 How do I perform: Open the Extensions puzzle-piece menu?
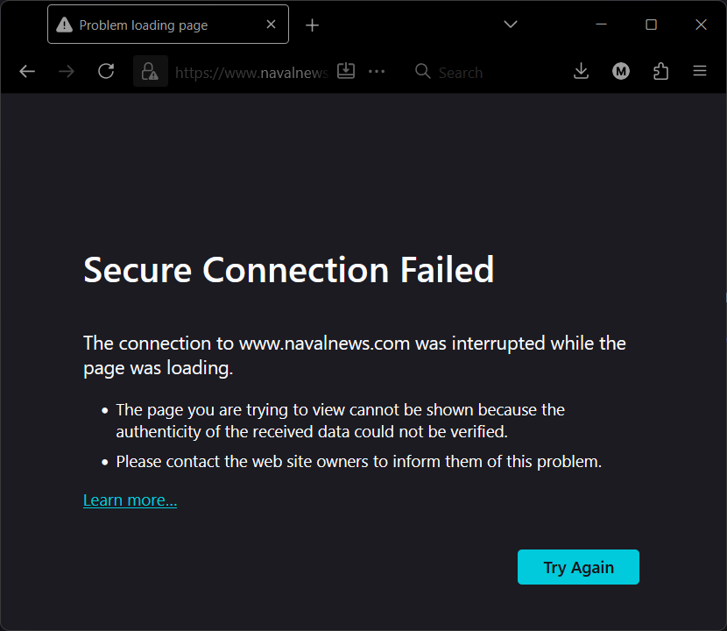(x=661, y=72)
